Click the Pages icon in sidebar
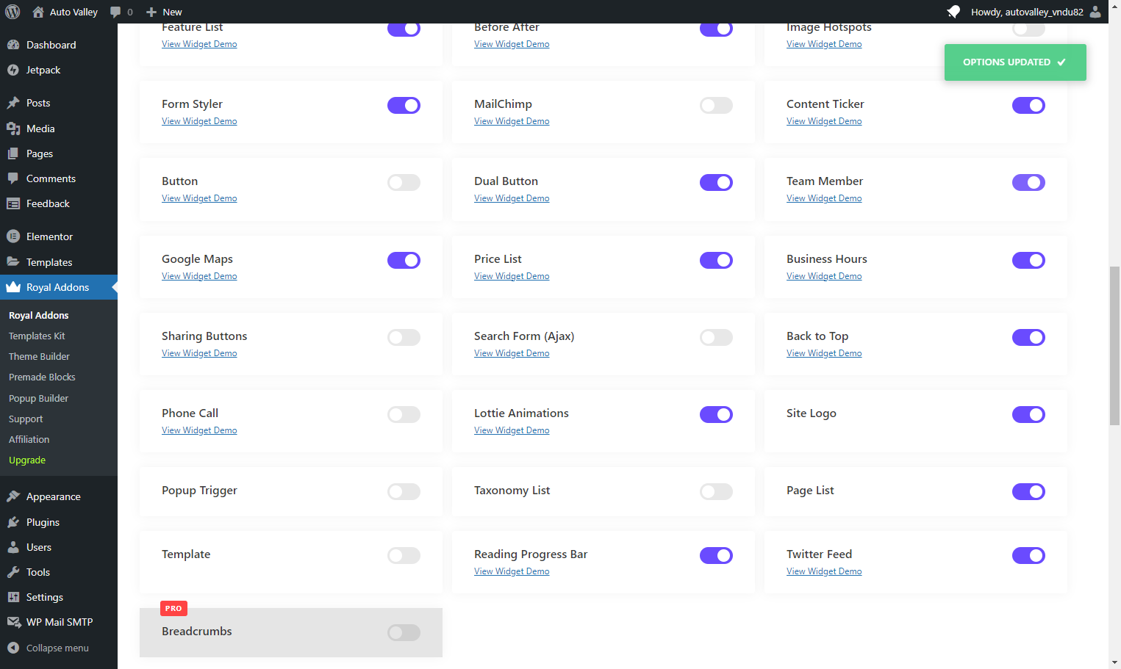 [x=13, y=153]
